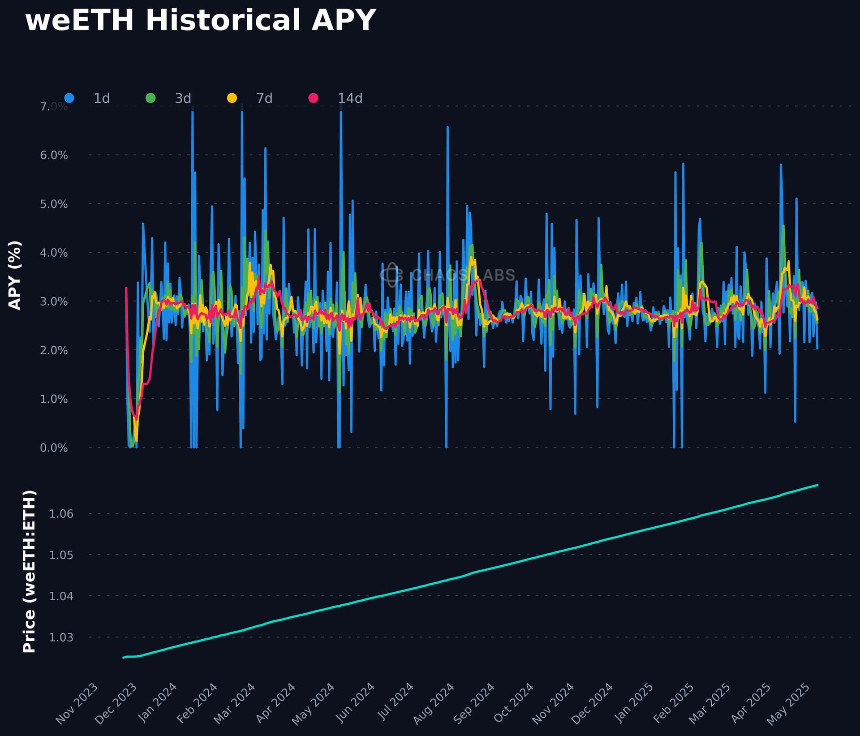Toggle the 14d series pink legend dot

point(314,98)
